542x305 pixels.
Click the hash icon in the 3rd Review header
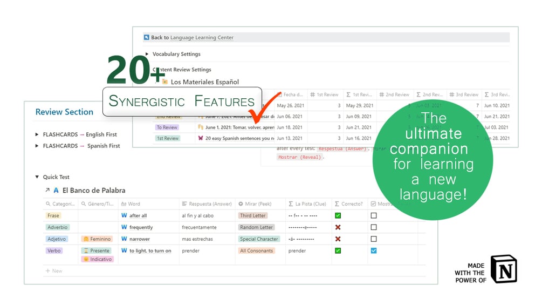(x=451, y=94)
